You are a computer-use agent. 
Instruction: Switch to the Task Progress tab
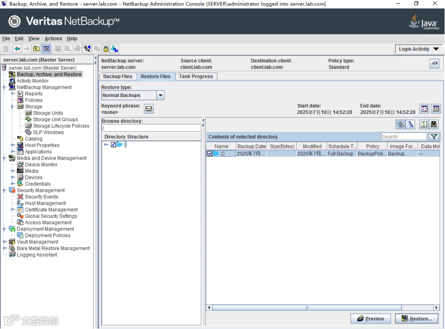(196, 77)
